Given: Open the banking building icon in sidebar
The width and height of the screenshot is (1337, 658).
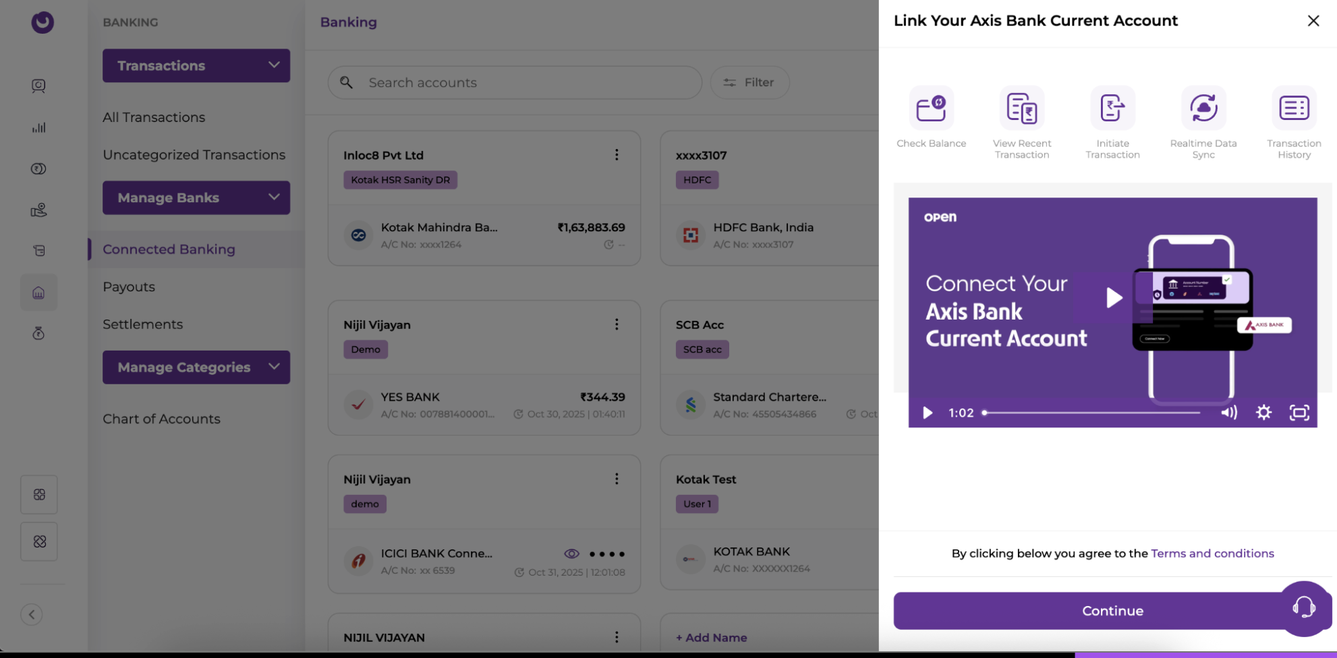Looking at the screenshot, I should coord(38,293).
